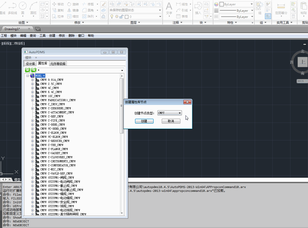This screenshot has height=228, width=308.
Task: Click the 上 face of the view cube
Action: (x=303, y=62)
